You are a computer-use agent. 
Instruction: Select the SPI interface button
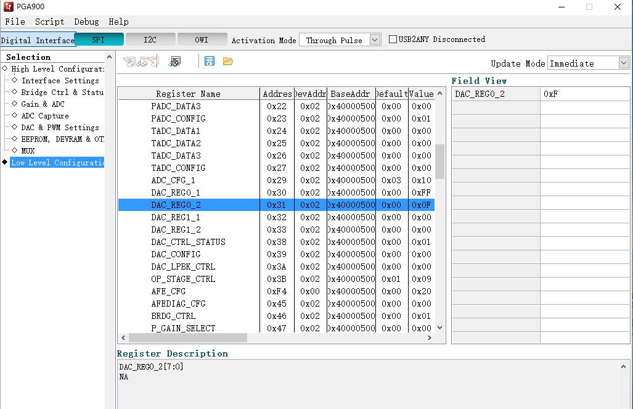click(99, 39)
